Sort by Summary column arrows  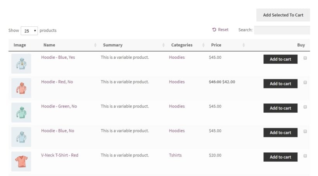click(x=164, y=45)
